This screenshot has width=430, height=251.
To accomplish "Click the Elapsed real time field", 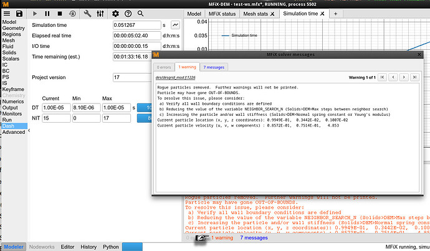I will tap(137, 36).
